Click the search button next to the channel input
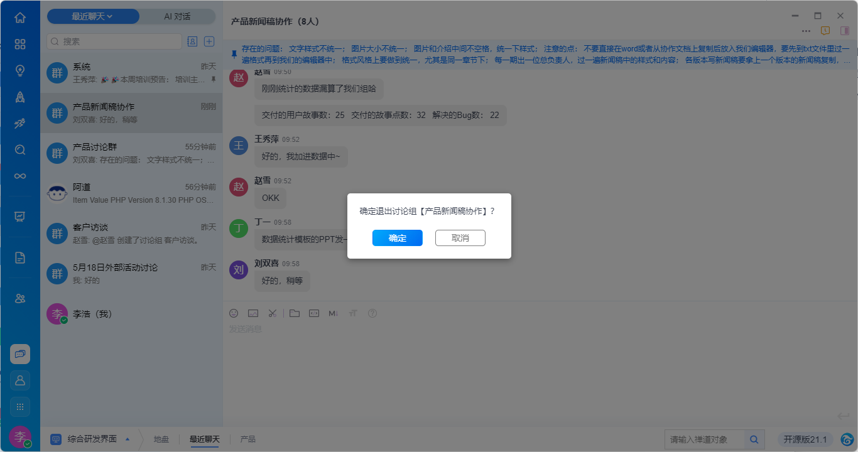Viewport: 858px width, 452px height. coord(754,439)
